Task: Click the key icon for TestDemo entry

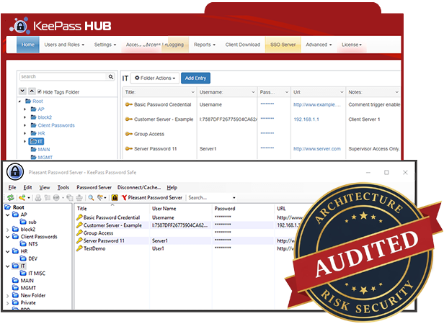Action: click(x=80, y=248)
